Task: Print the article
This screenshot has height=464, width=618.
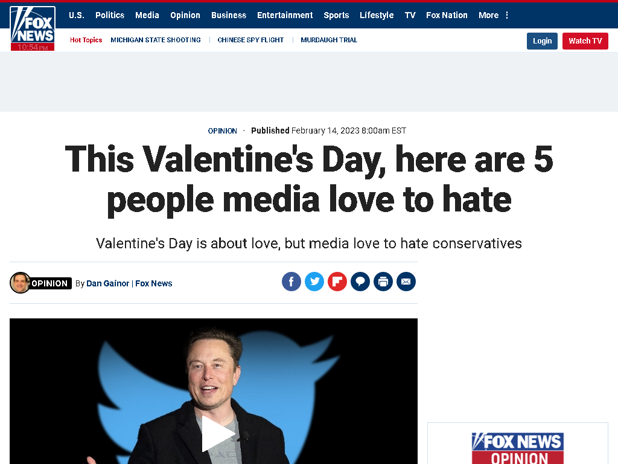Action: [x=383, y=282]
